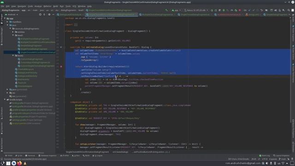The image size is (295, 166).
Task: Collapse the Gradle Scripts node
Action: (5, 100)
